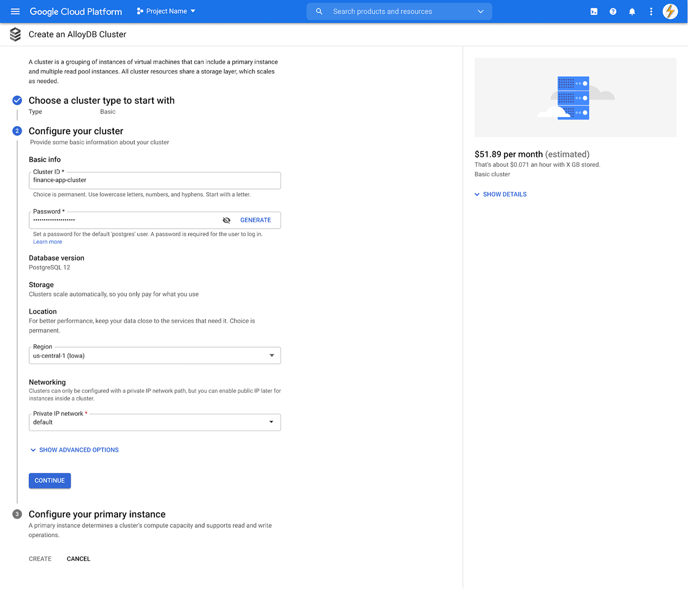Expand Show Details for pricing
The image size is (688, 589).
click(500, 194)
